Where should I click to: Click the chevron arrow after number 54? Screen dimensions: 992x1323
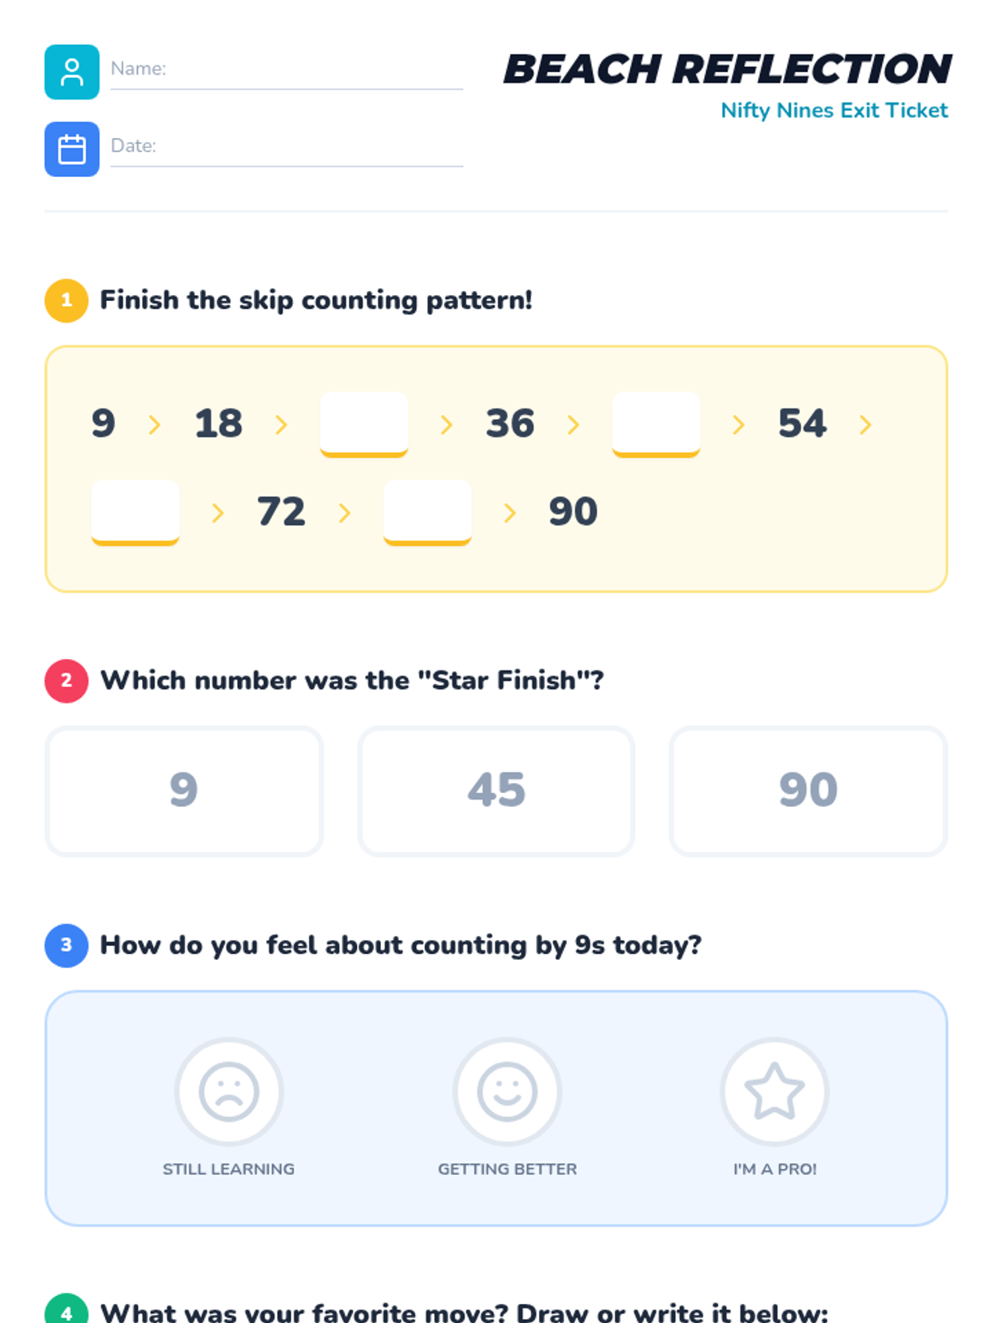[865, 425]
